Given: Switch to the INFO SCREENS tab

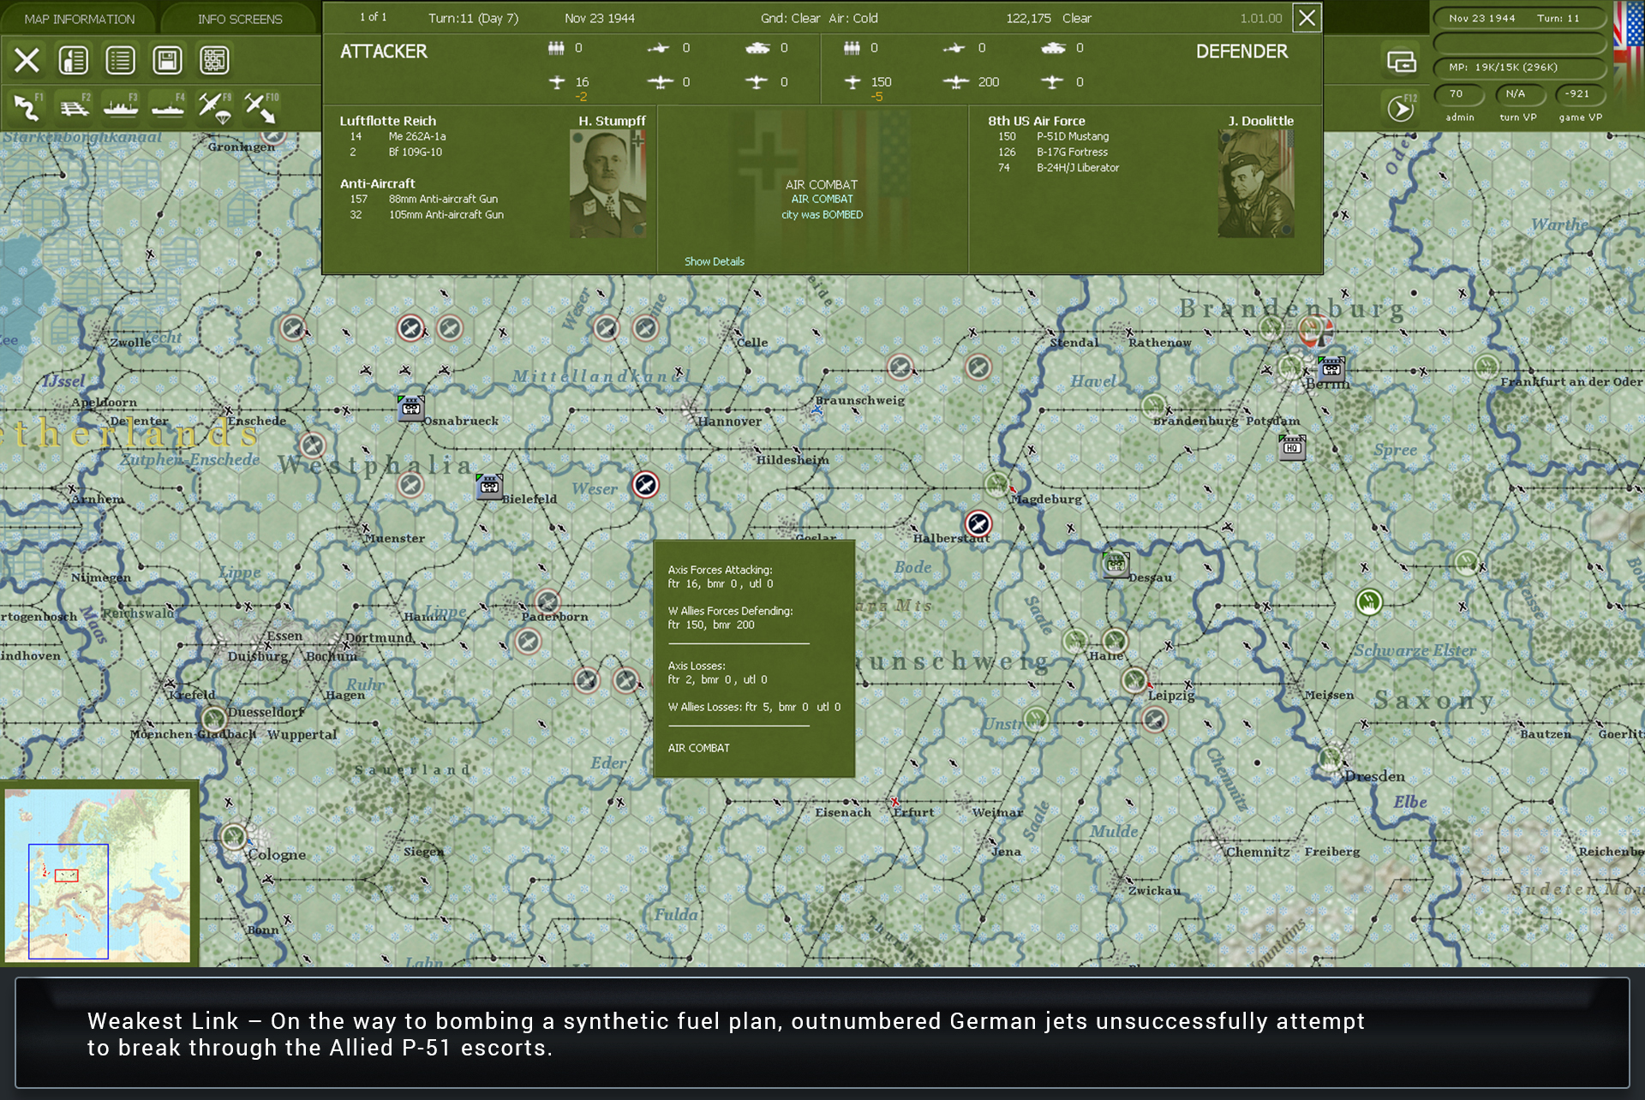Looking at the screenshot, I should point(240,18).
